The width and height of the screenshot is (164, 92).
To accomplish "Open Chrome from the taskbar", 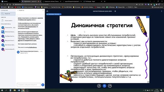I will [23, 90].
